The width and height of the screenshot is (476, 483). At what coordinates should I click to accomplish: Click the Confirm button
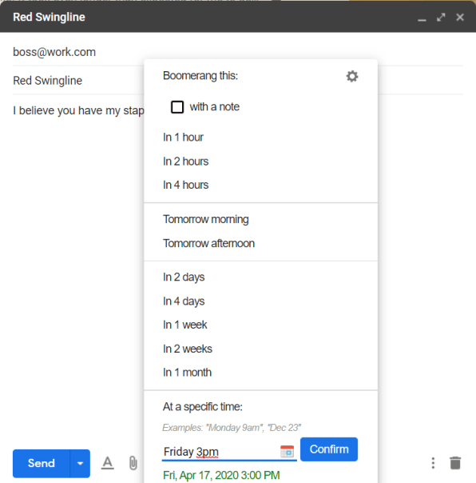pos(329,449)
